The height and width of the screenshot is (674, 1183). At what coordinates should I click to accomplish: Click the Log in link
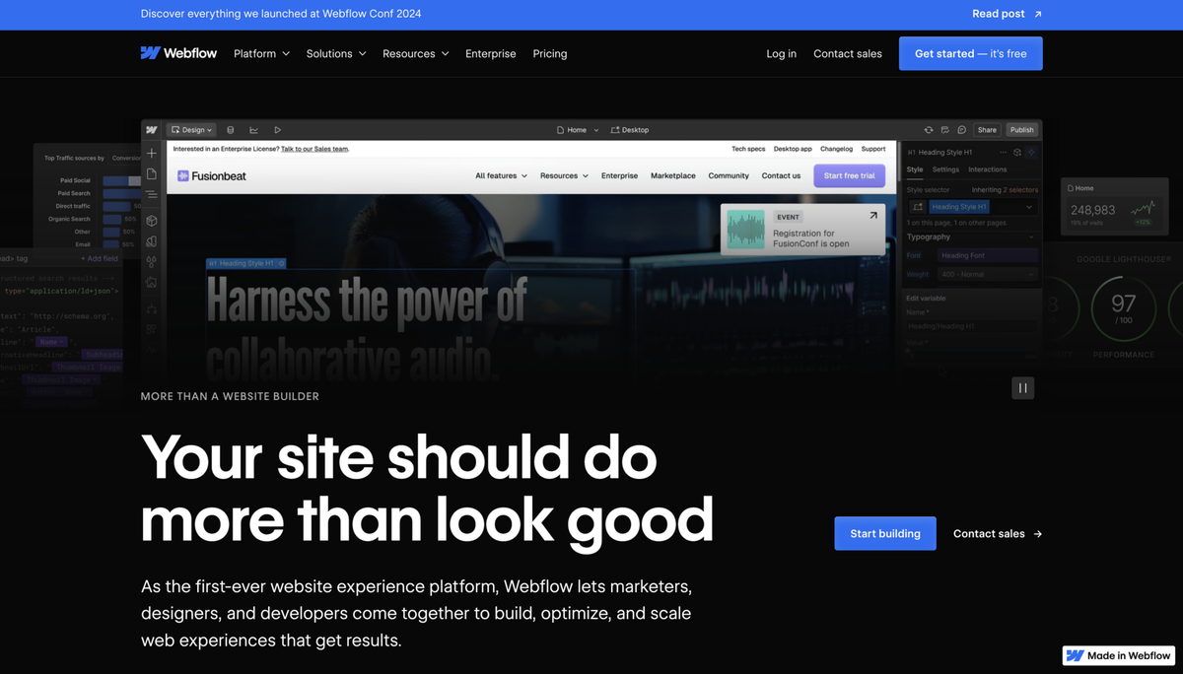coord(782,53)
